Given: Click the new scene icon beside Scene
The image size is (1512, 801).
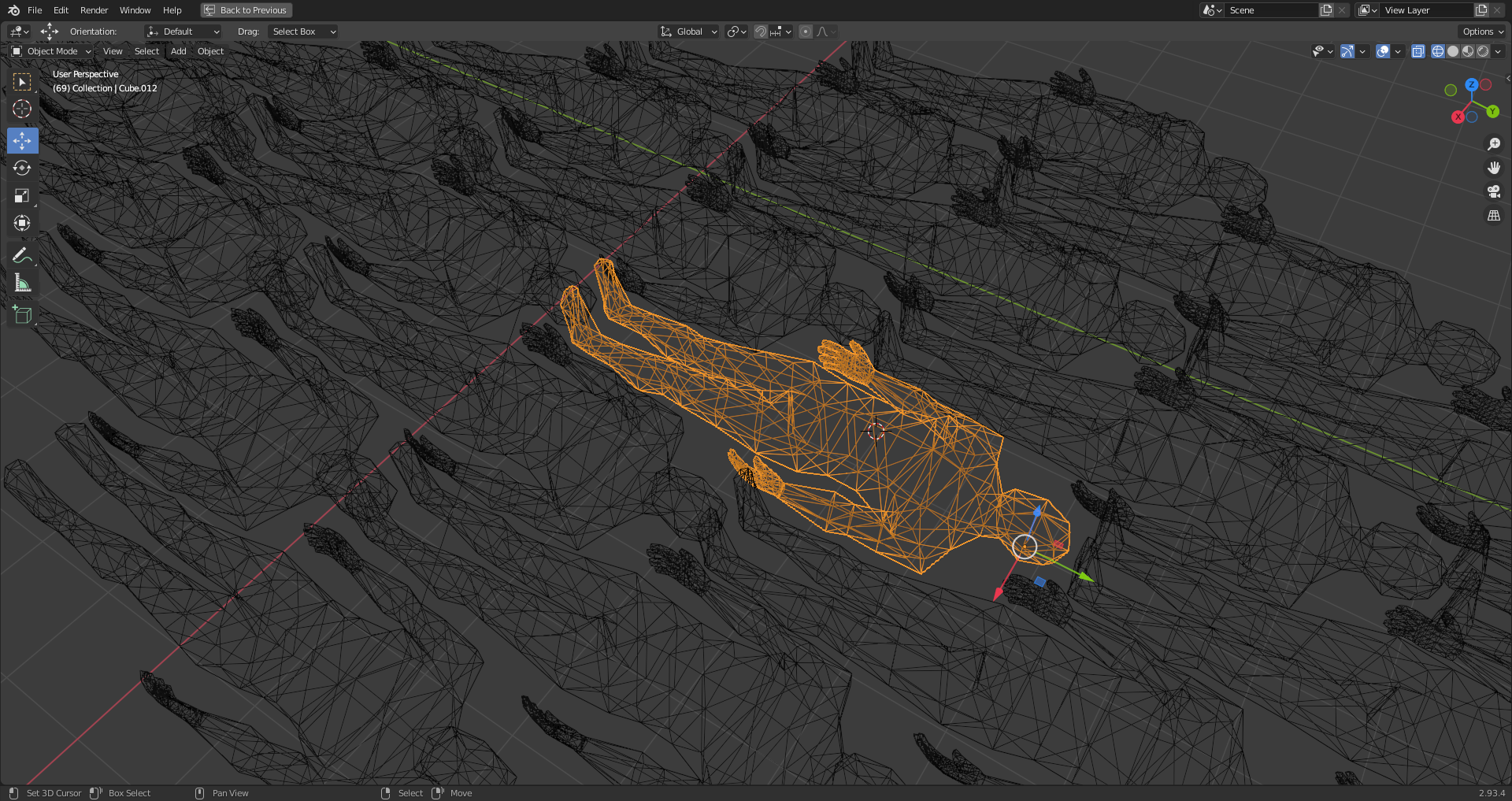Looking at the screenshot, I should coord(1326,10).
